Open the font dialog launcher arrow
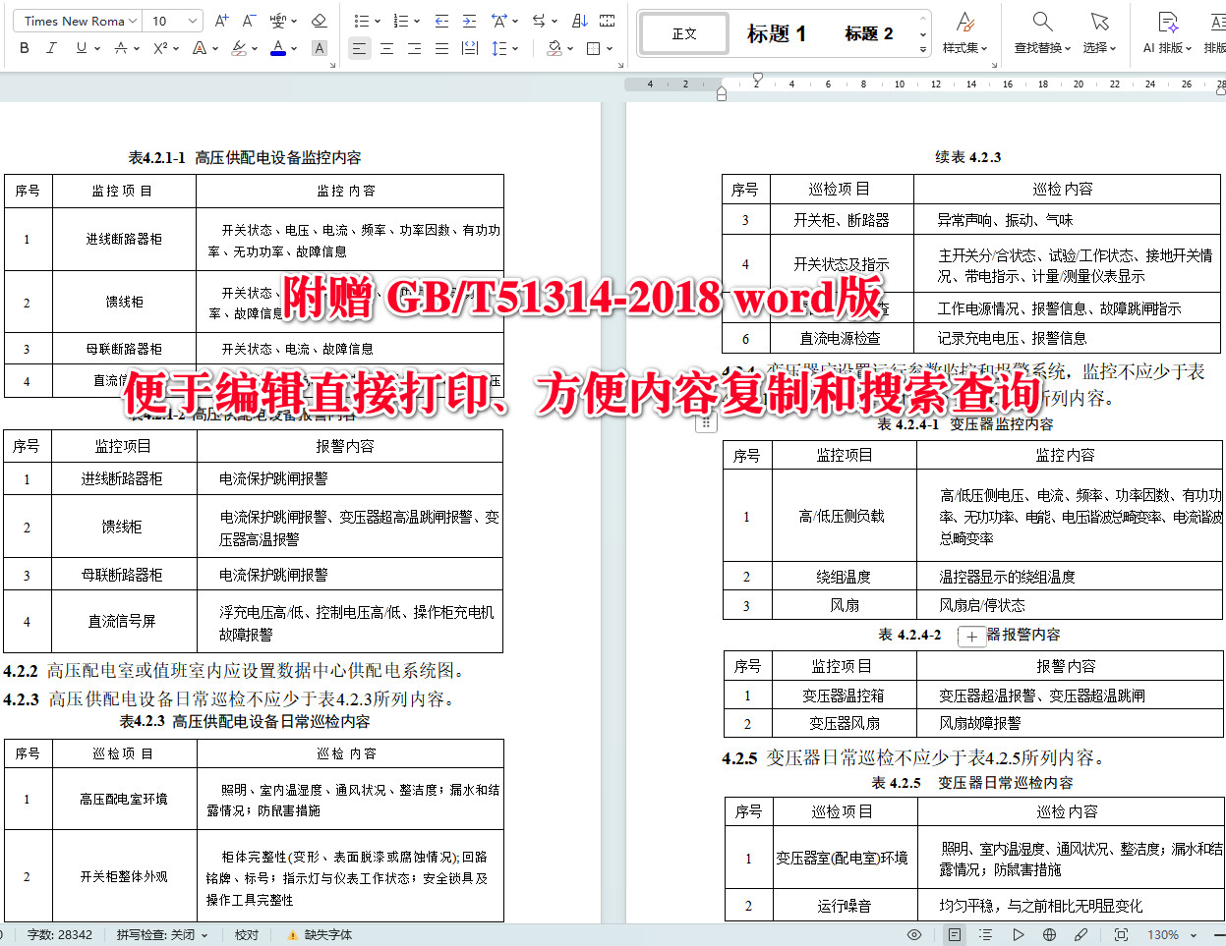The height and width of the screenshot is (946, 1226). [x=331, y=66]
